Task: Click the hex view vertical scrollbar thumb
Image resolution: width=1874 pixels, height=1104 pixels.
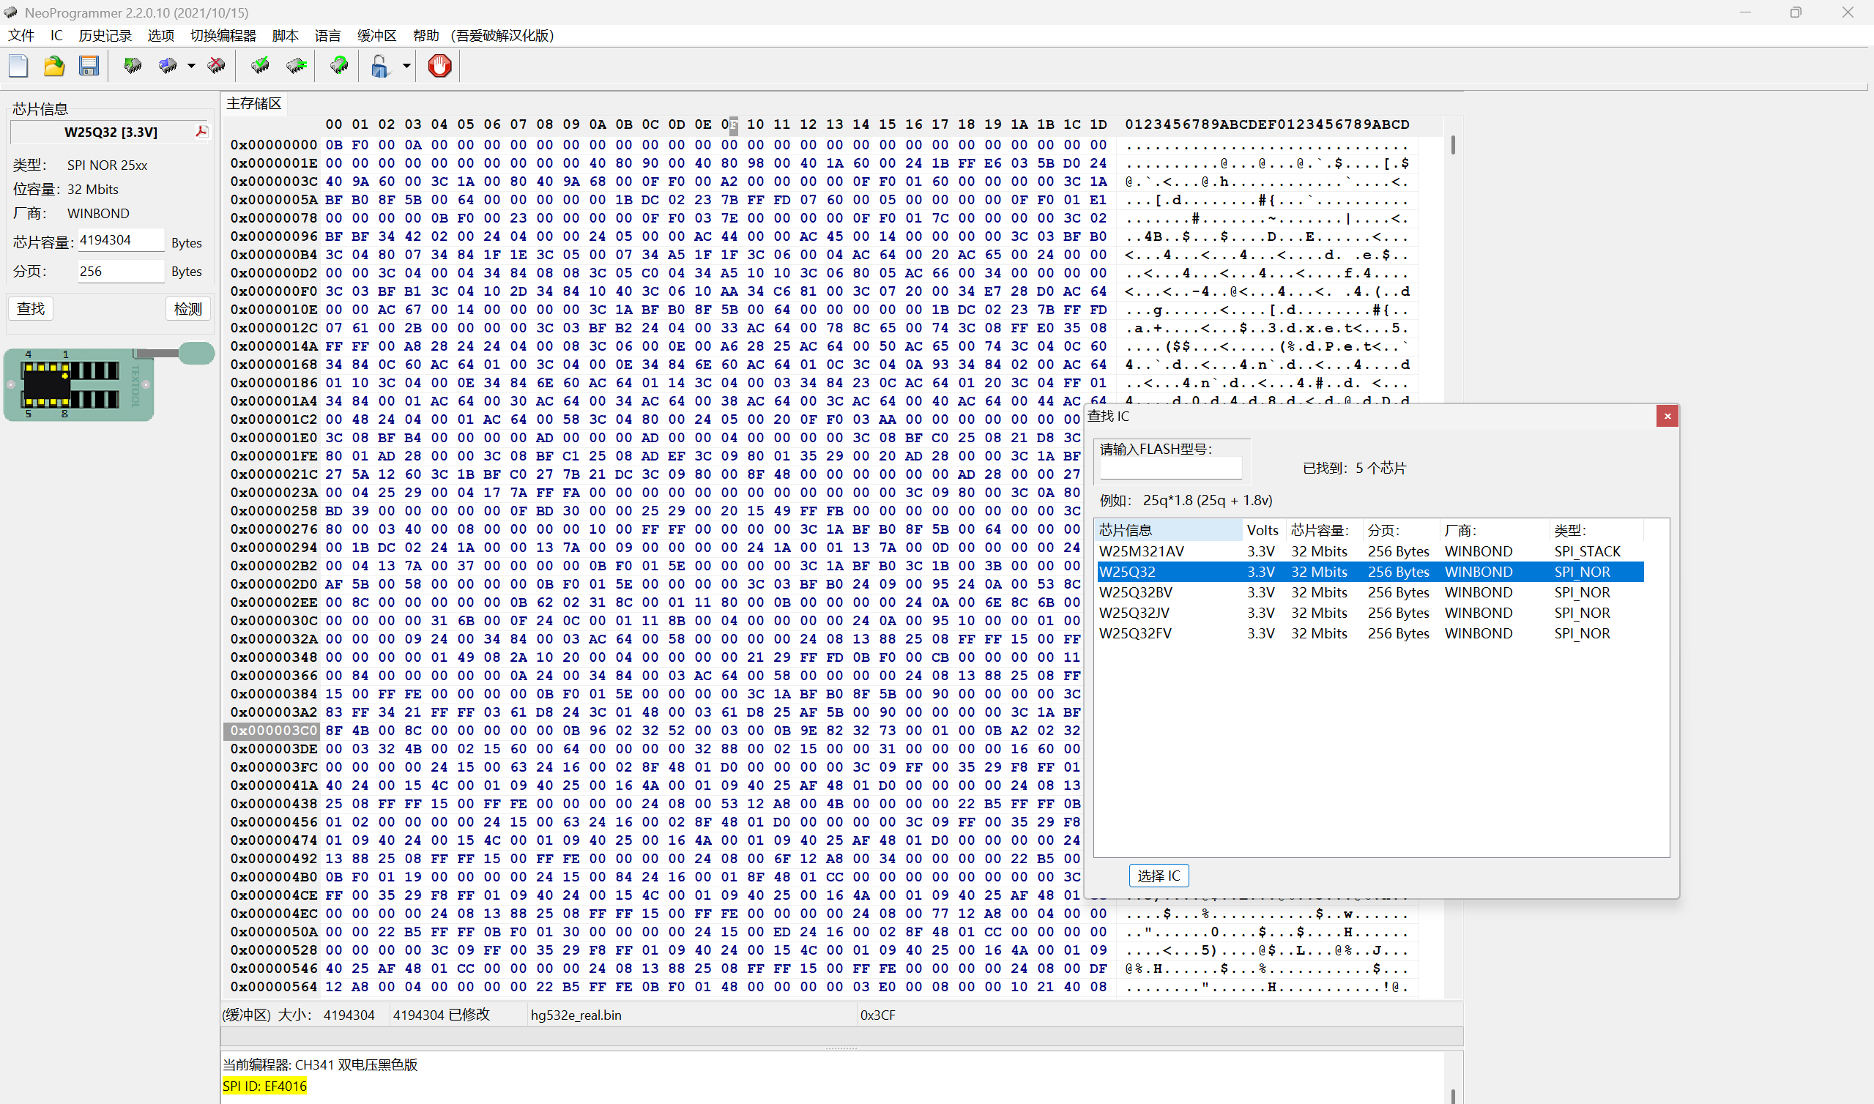Action: (1452, 145)
